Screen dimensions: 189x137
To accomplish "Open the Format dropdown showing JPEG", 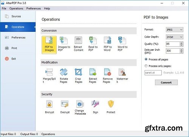I will (174, 30).
